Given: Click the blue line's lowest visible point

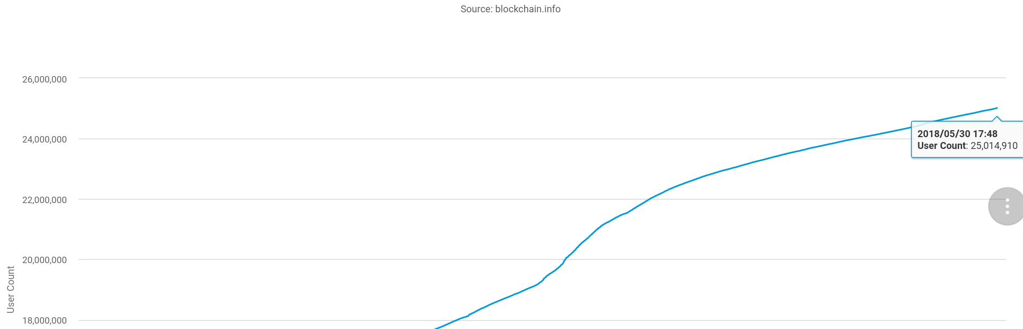Looking at the screenshot, I should [436, 328].
